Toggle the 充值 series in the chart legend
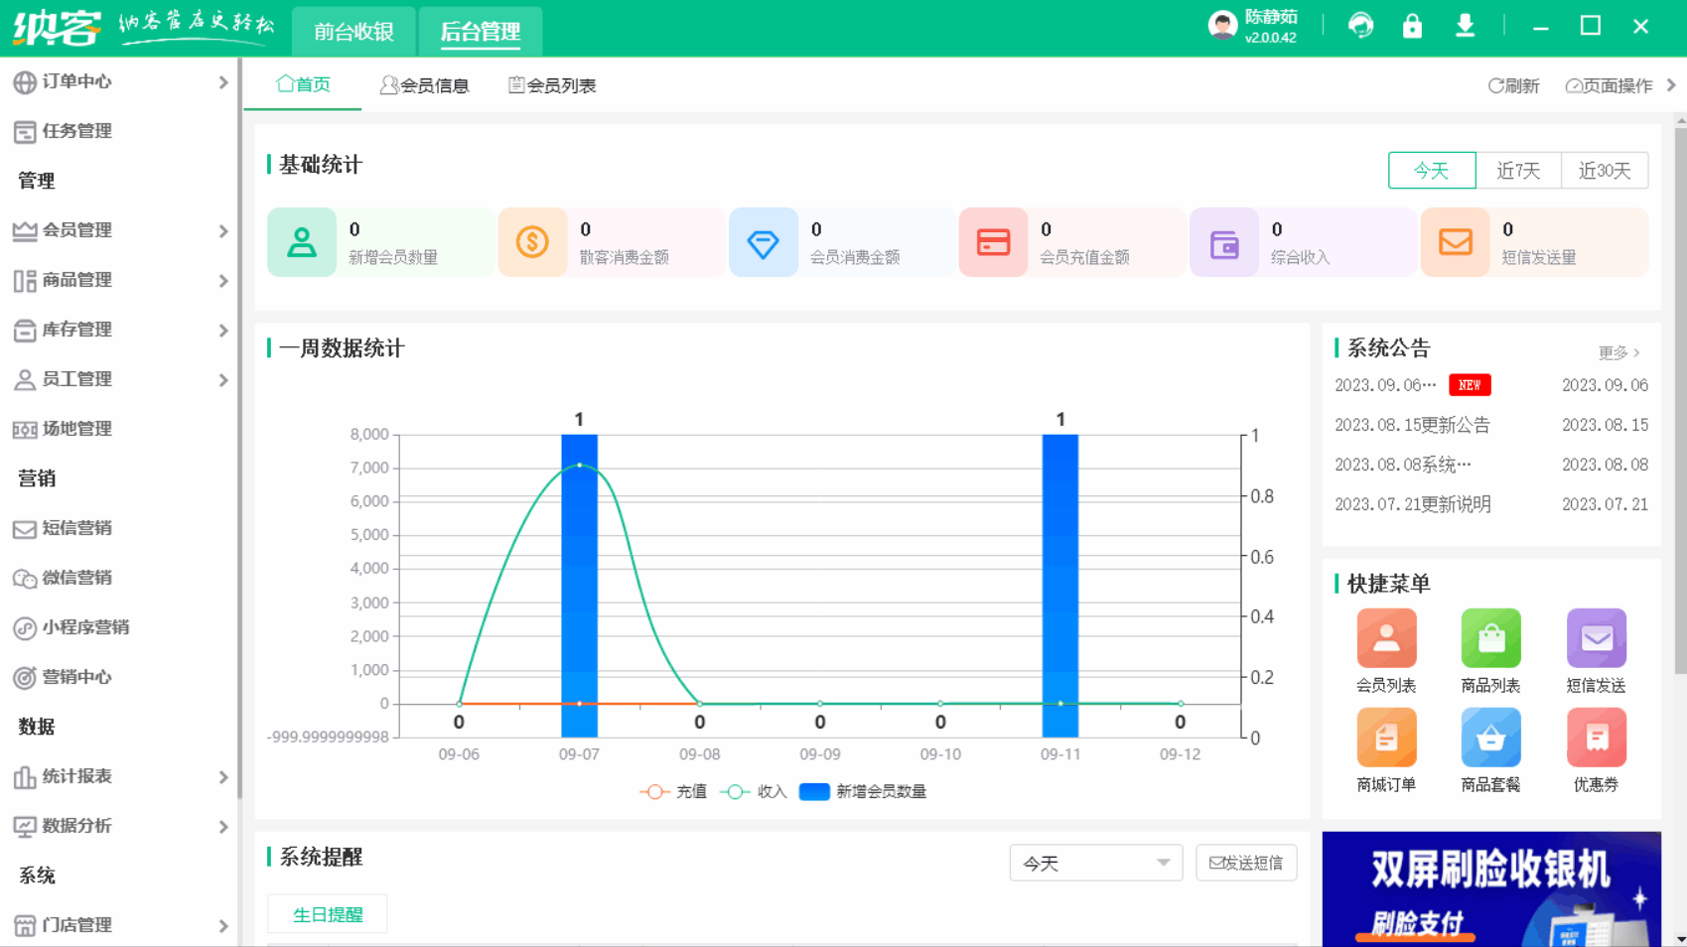The image size is (1687, 947). (672, 791)
